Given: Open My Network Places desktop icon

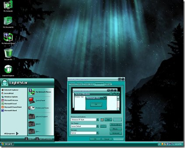Looking at the screenshot, I should point(8,38).
